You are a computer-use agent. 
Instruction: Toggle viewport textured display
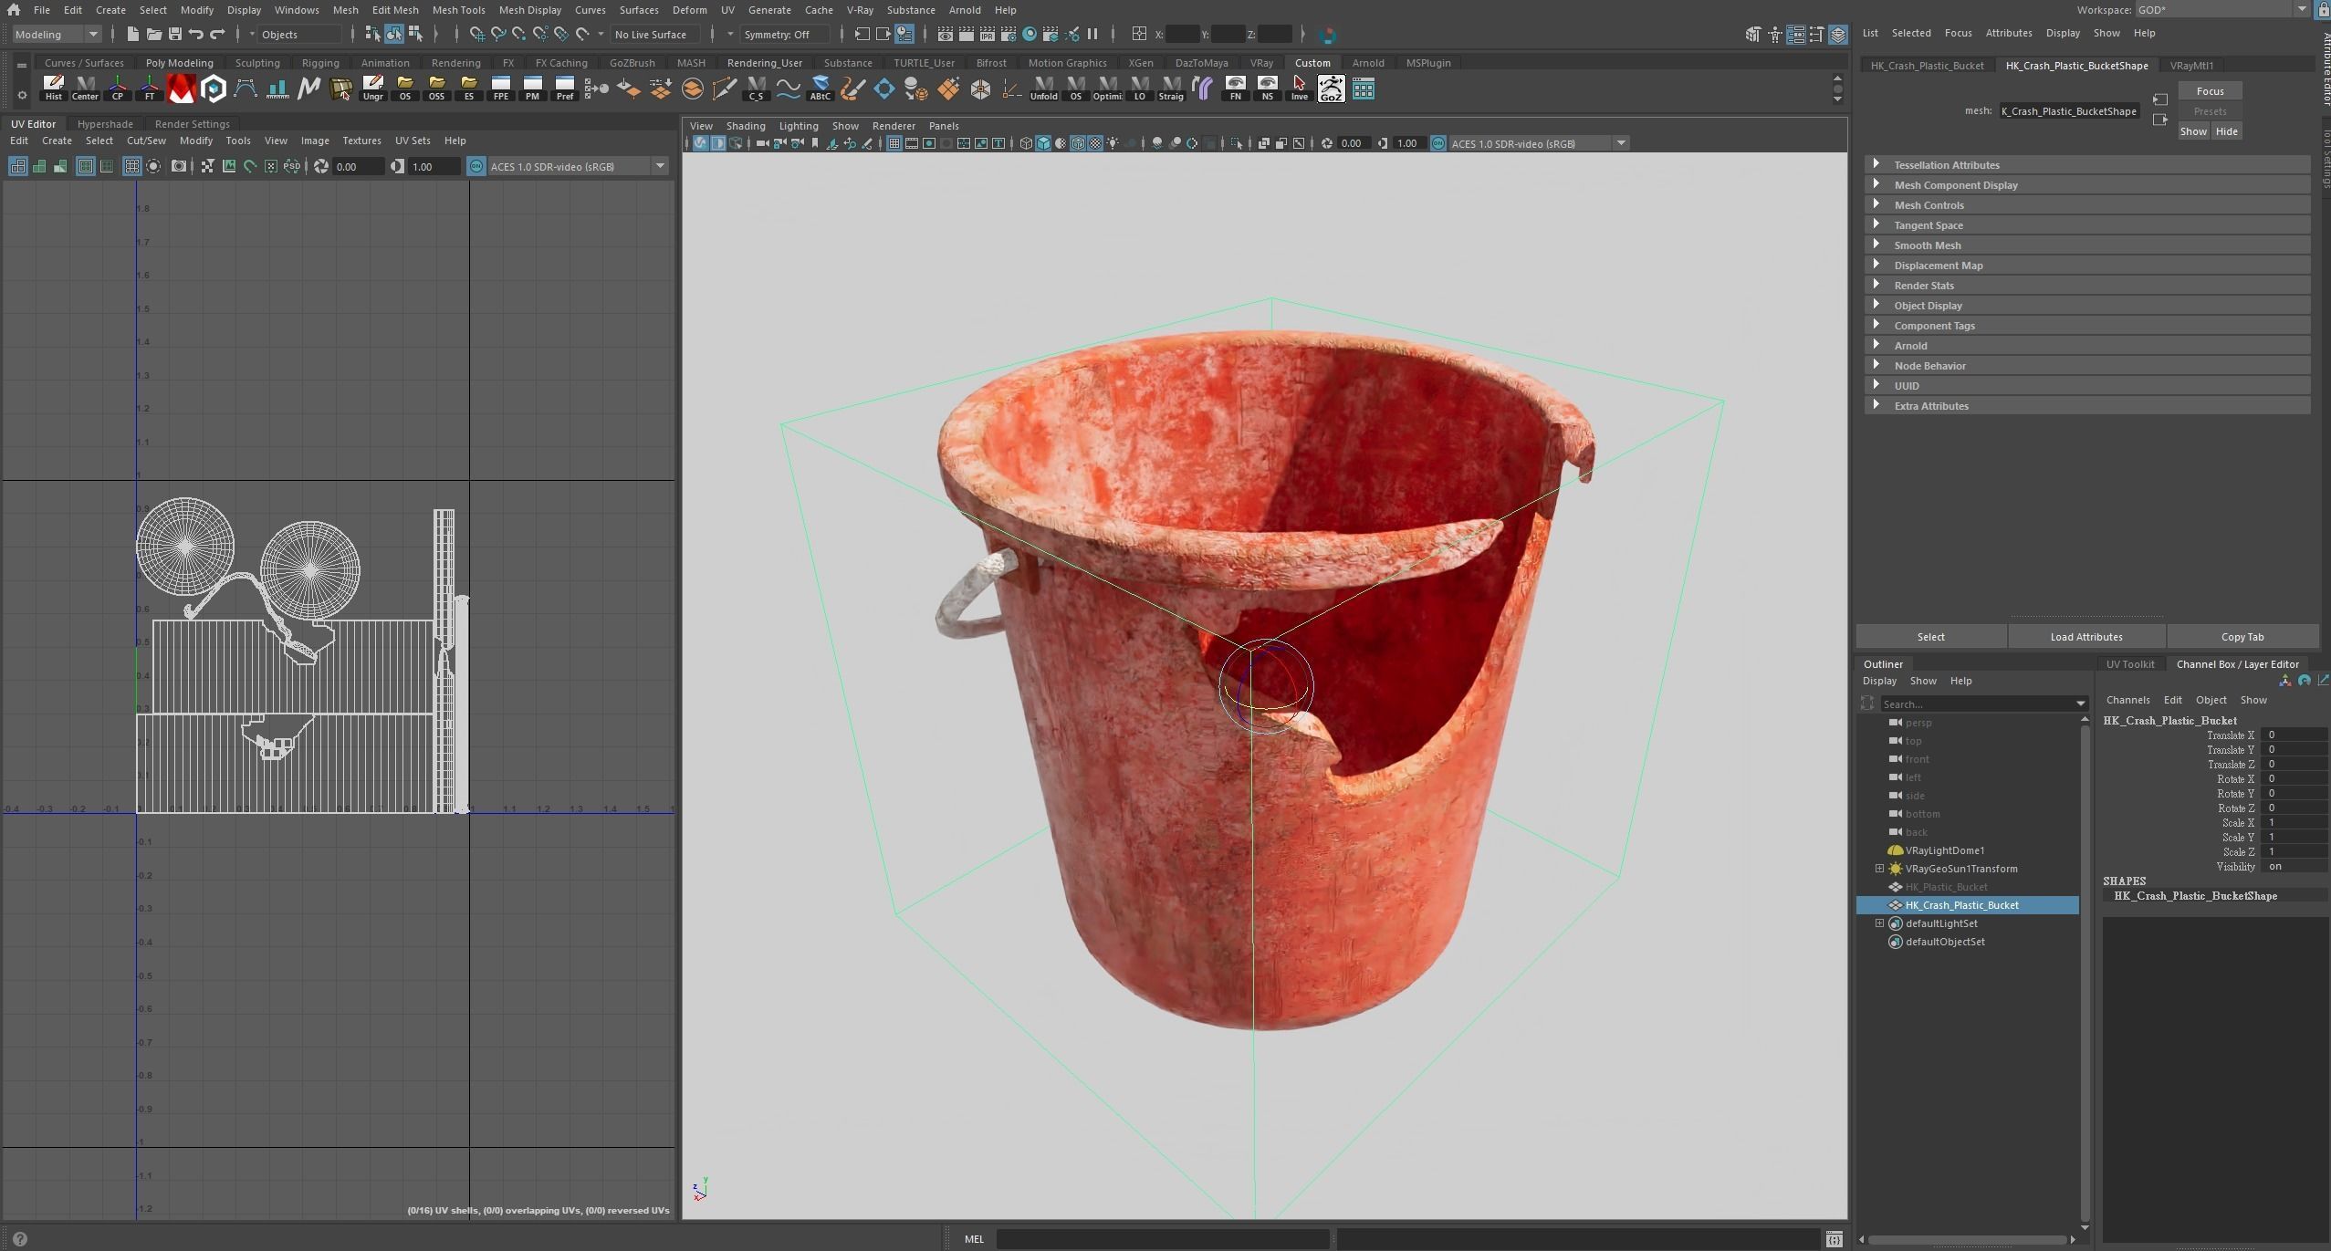pyautogui.click(x=1095, y=143)
